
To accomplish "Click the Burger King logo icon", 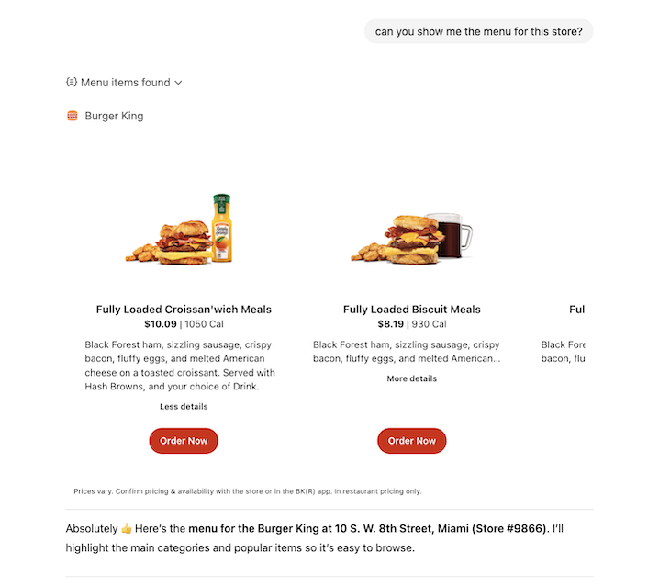I will click(73, 117).
